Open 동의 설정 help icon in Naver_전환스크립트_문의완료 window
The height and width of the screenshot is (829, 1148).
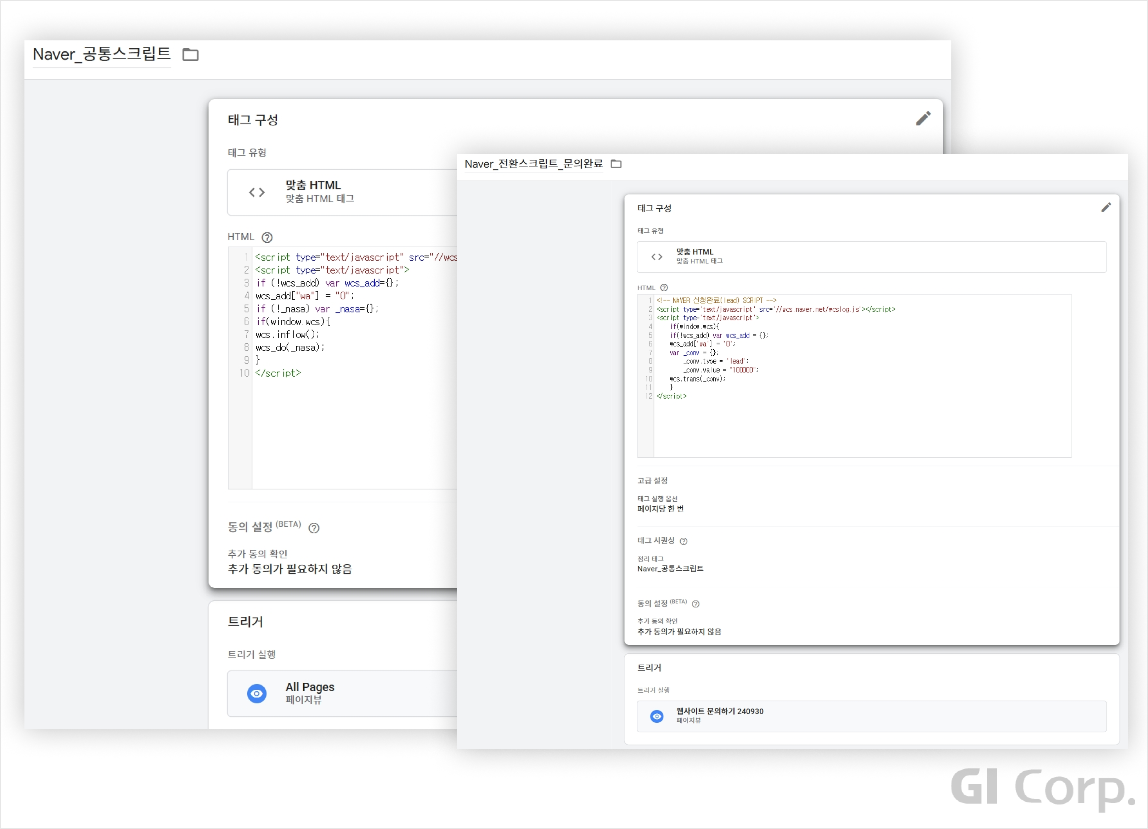click(696, 604)
